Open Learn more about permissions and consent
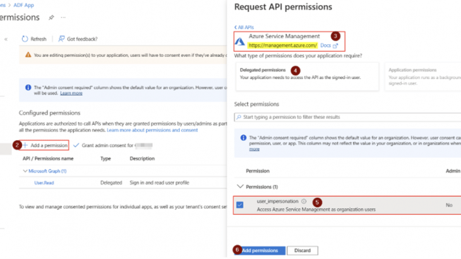 click(152, 130)
